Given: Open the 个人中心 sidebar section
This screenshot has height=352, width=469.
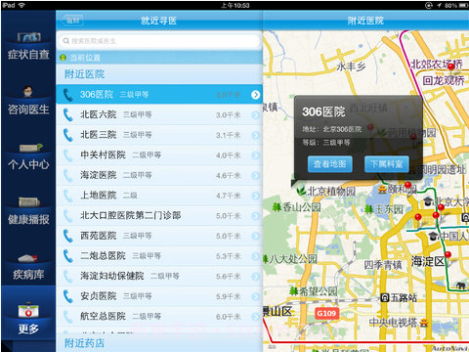Looking at the screenshot, I should point(28,156).
